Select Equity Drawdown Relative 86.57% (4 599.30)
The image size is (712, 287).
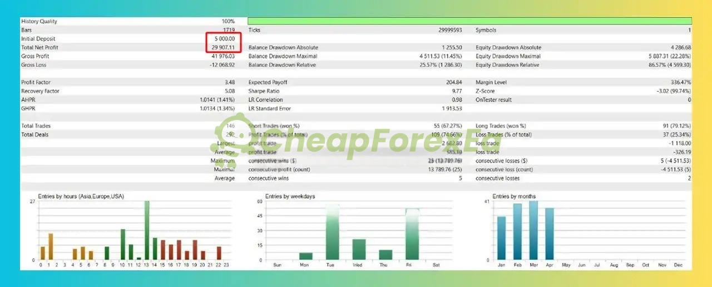670,65
